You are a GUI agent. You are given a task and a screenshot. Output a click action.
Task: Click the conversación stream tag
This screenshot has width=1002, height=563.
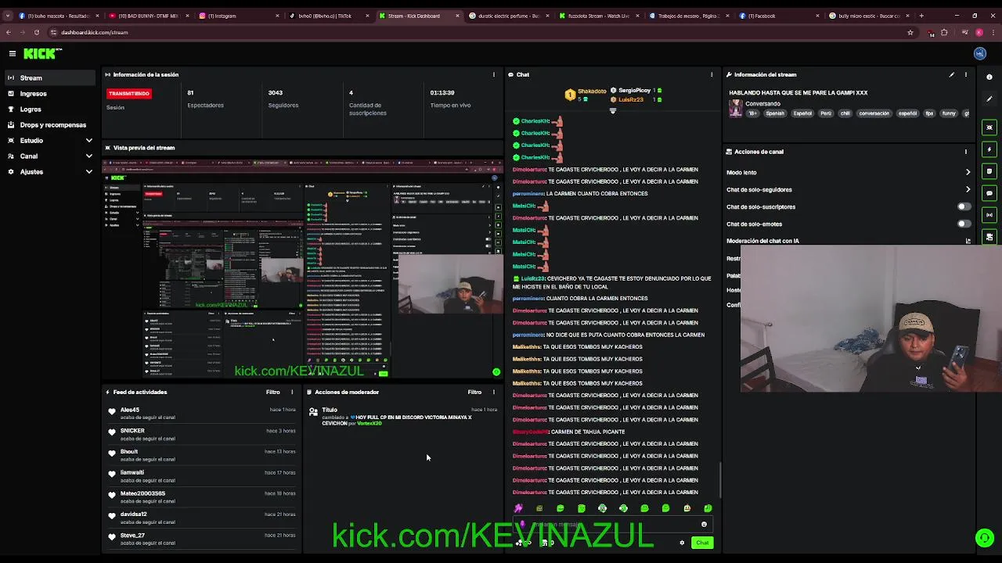click(x=874, y=113)
